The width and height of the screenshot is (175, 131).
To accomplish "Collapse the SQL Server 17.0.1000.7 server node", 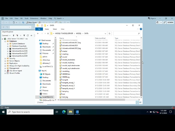I will (x=2, y=39).
